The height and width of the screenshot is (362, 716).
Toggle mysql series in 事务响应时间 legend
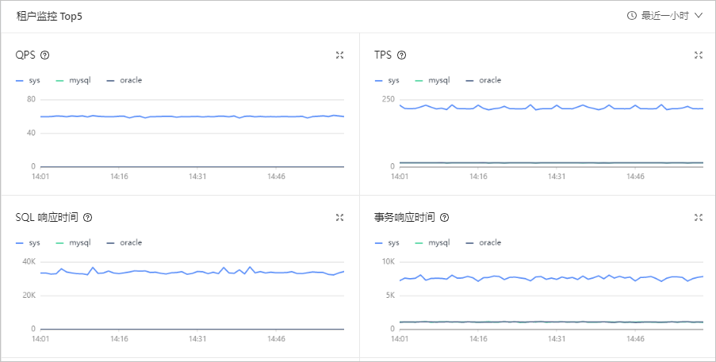[432, 242]
